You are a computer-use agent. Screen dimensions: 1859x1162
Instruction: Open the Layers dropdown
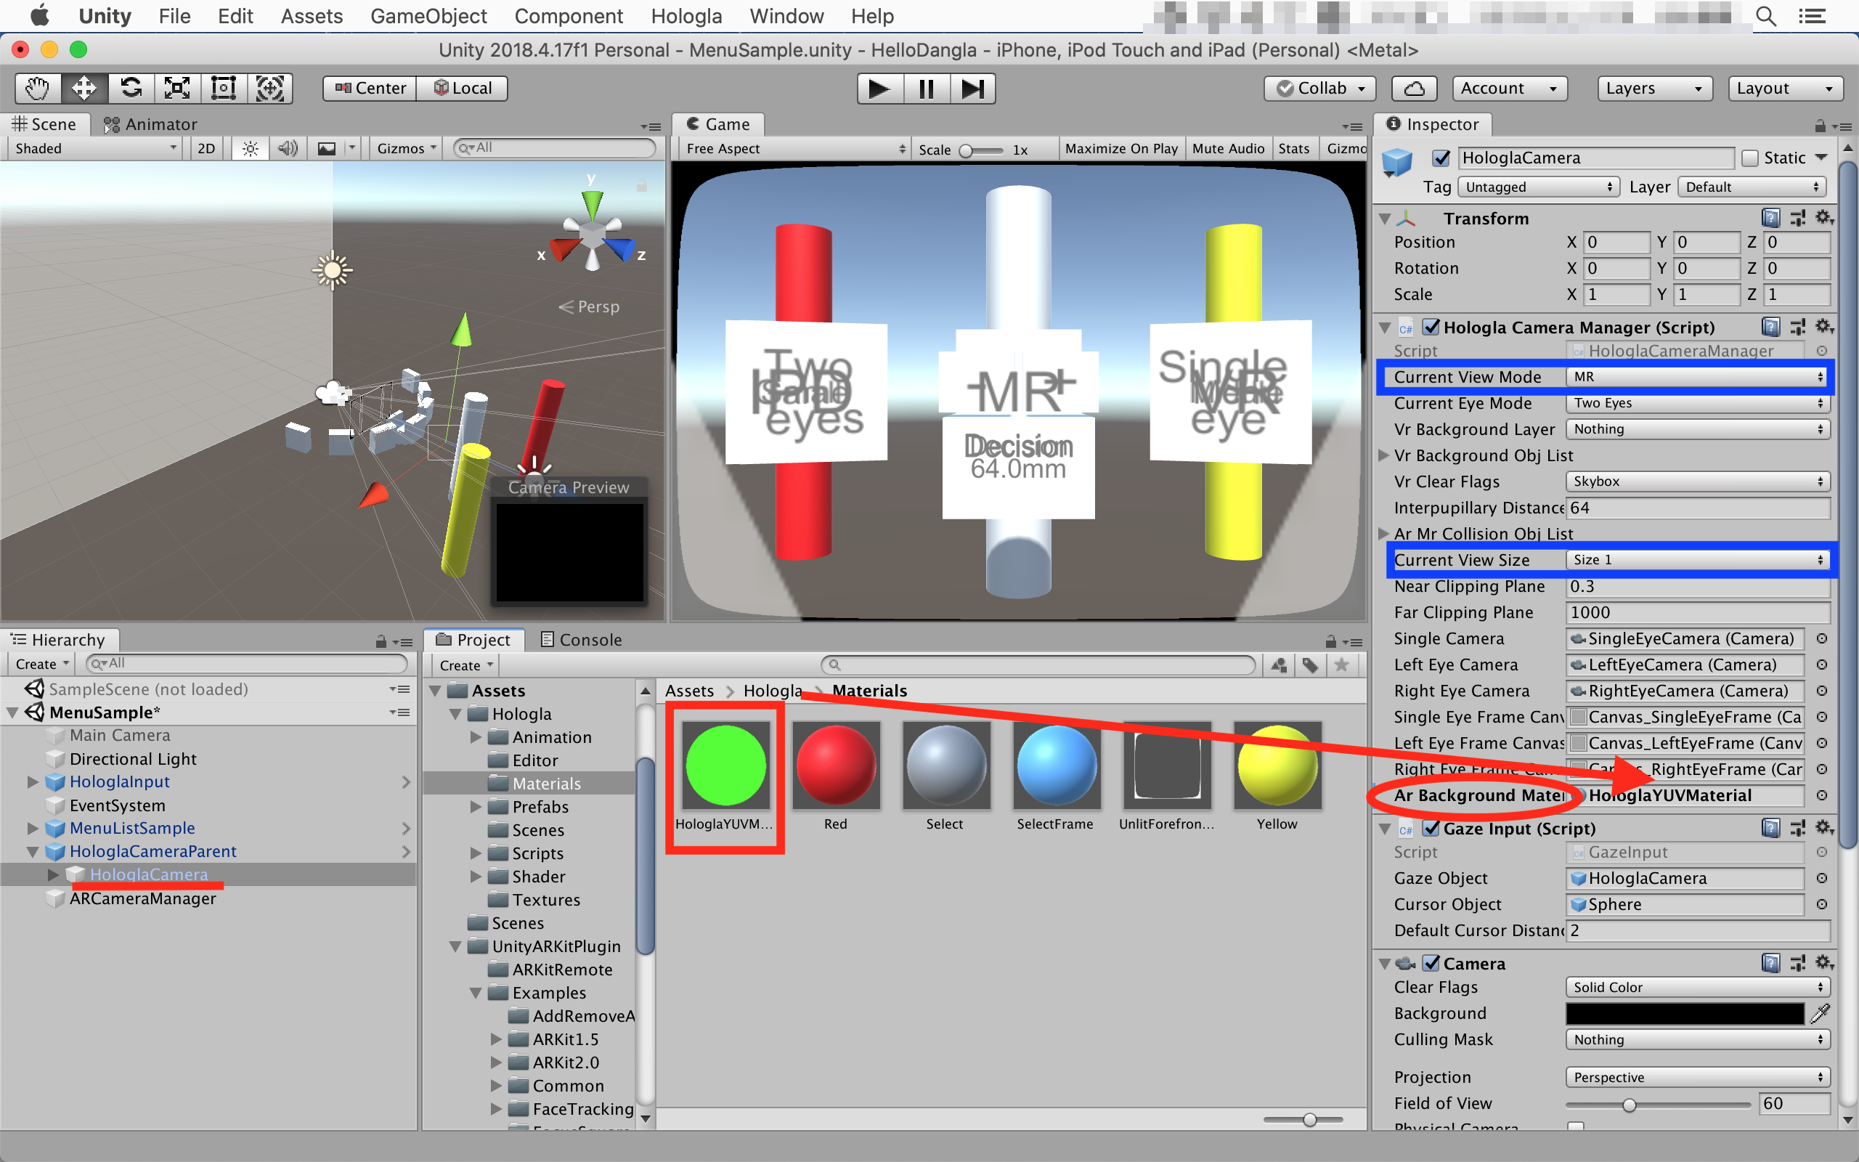coord(1654,89)
